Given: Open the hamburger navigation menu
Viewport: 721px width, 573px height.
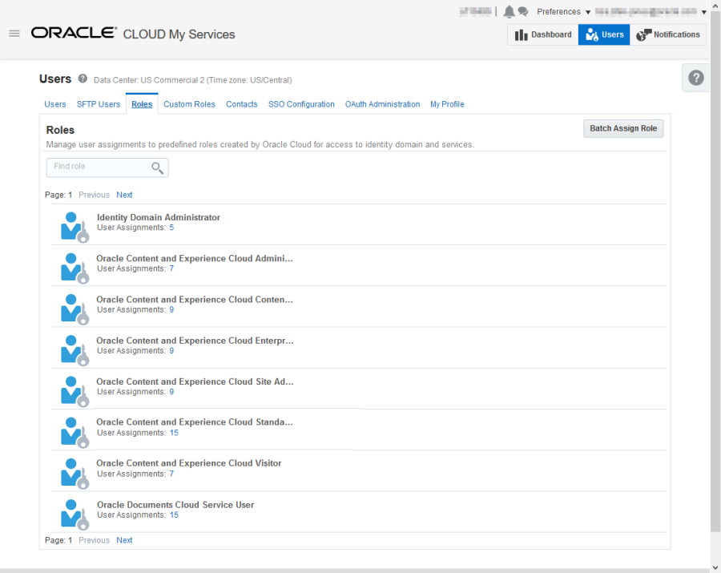Looking at the screenshot, I should click(14, 34).
